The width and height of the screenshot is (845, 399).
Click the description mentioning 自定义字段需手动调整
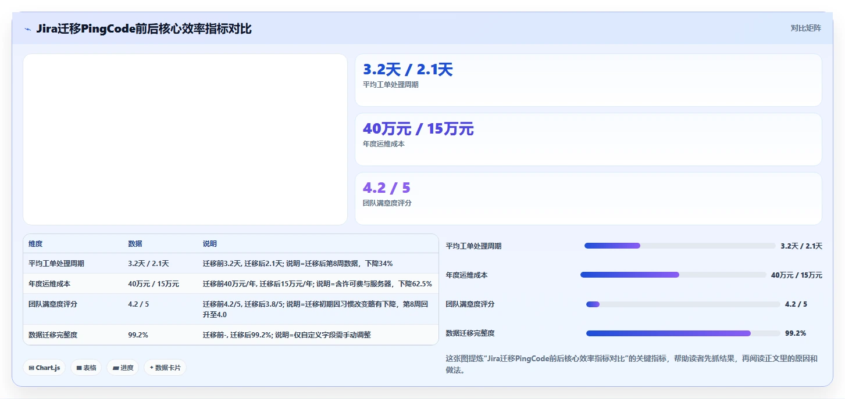(287, 335)
